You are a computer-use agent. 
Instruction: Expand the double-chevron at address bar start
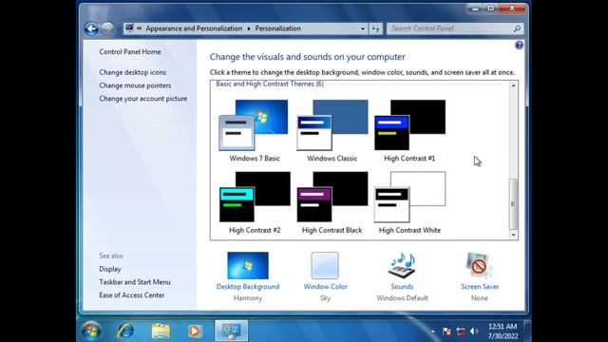click(139, 28)
